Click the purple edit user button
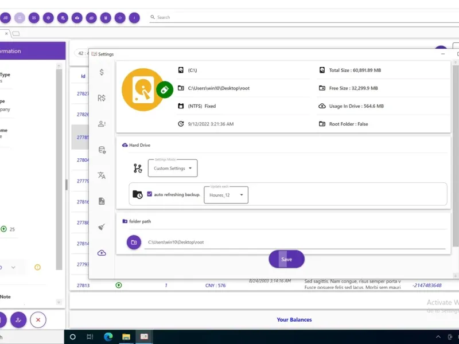The width and height of the screenshot is (459, 344). pos(18,320)
